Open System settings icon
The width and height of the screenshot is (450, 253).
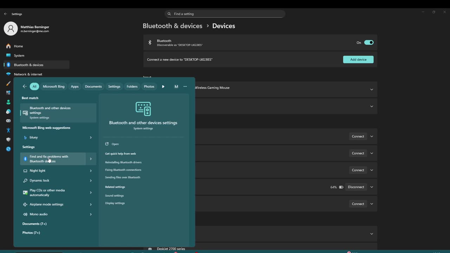click(x=8, y=56)
